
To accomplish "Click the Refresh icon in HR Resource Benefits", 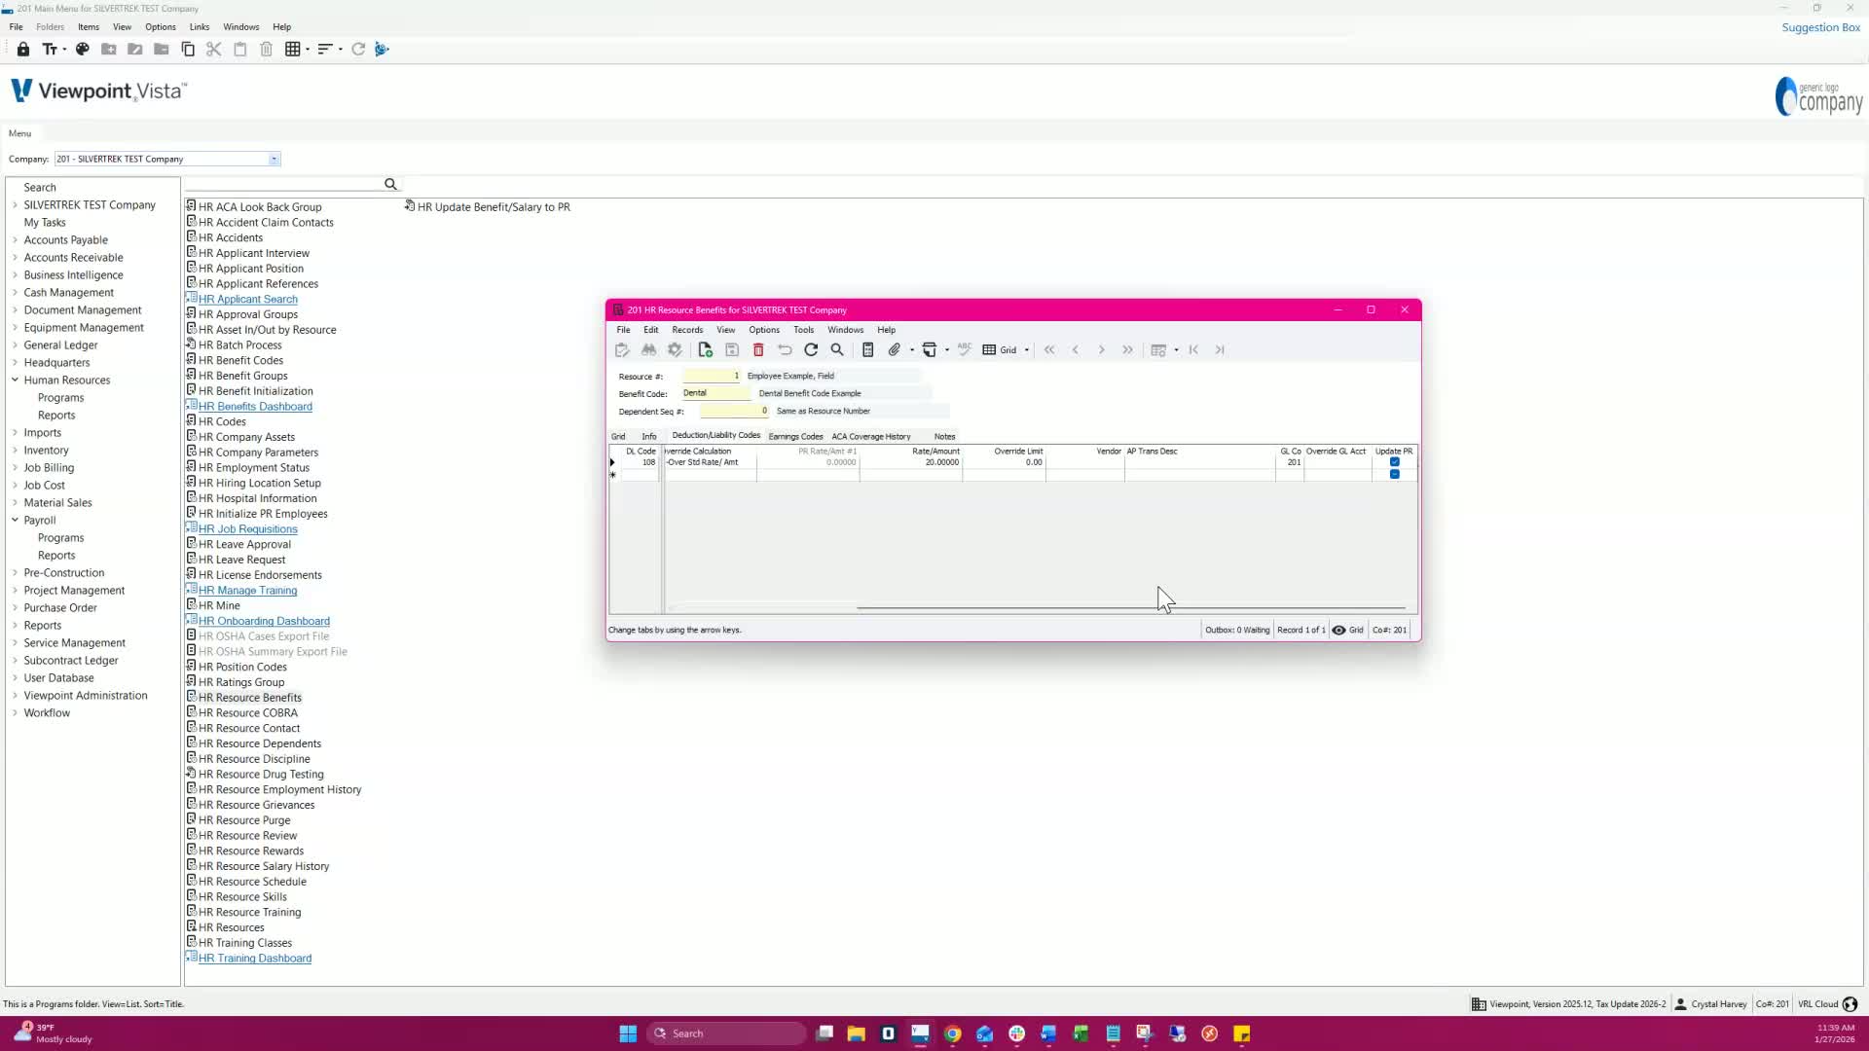I will [x=811, y=350].
